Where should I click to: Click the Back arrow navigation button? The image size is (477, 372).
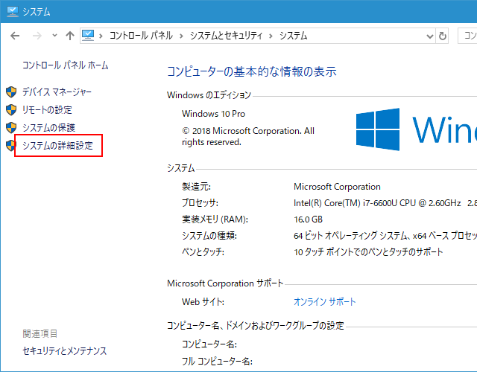[x=15, y=36]
